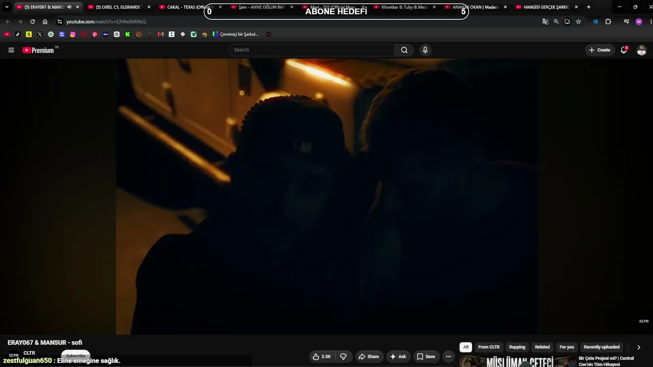This screenshot has height=367, width=653.
Task: Open Gmail bookmark
Action: (161, 34)
